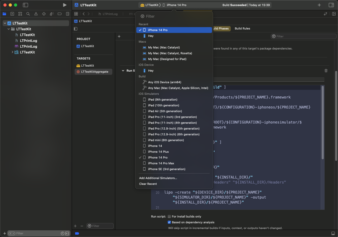The width and height of the screenshot is (338, 237).
Task: Select iPhone SE (3rd generation) simulator
Action: point(174,169)
